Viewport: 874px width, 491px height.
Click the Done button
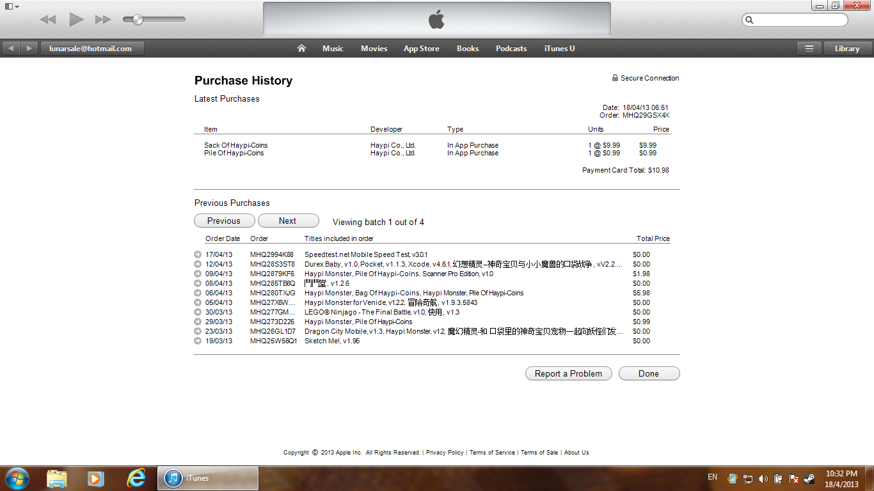coord(649,373)
